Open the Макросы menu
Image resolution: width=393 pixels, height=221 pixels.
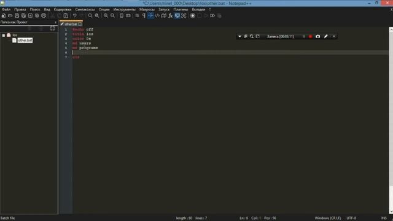pyautogui.click(x=147, y=10)
